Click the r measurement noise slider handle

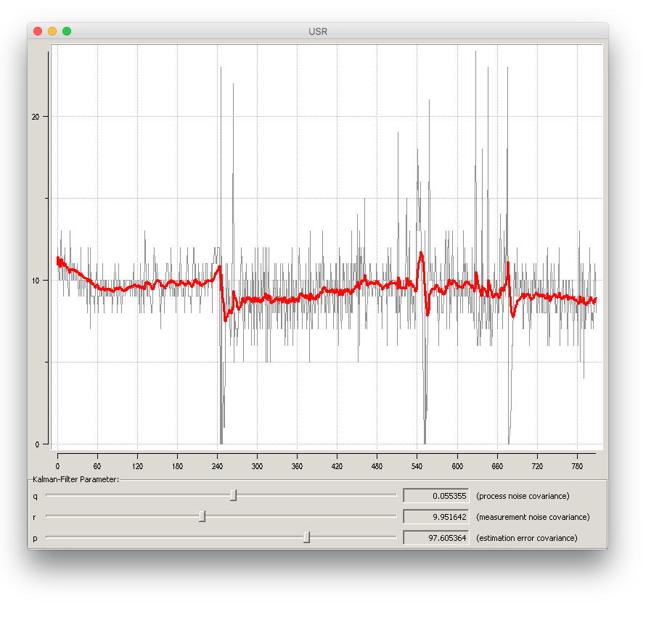pos(202,516)
